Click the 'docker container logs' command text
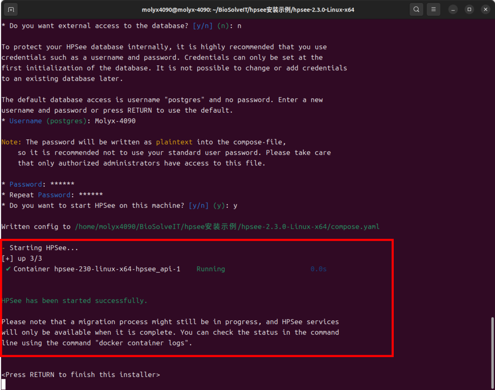 point(142,343)
